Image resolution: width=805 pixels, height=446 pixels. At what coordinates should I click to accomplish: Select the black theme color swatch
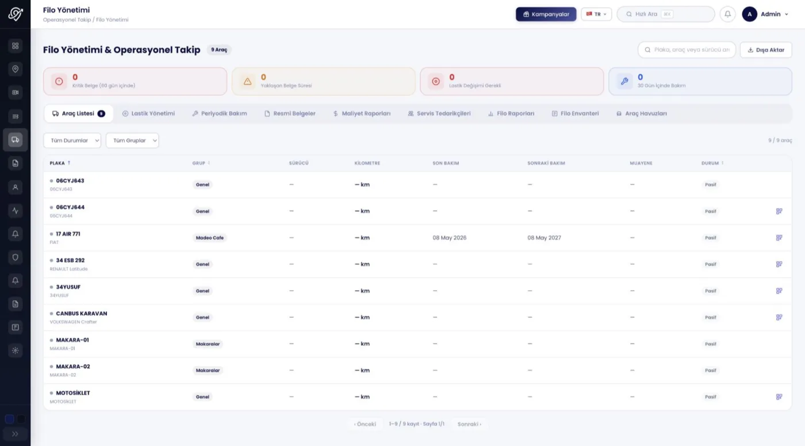tap(21, 419)
